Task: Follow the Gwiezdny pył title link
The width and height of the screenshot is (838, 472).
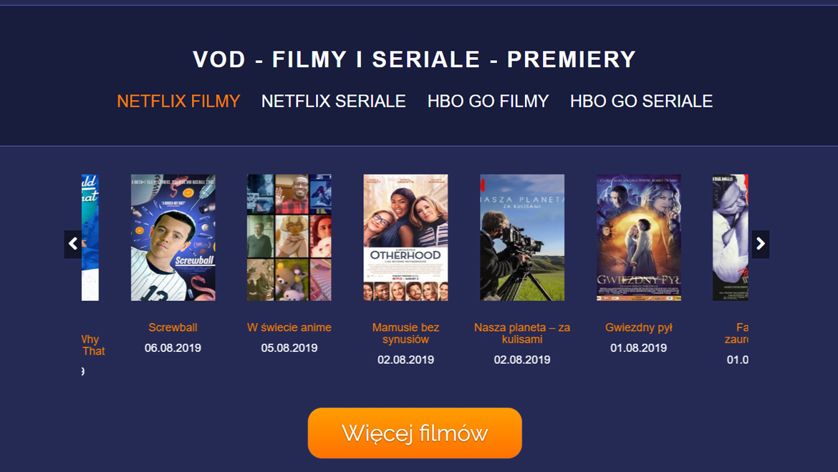Action: 639,328
